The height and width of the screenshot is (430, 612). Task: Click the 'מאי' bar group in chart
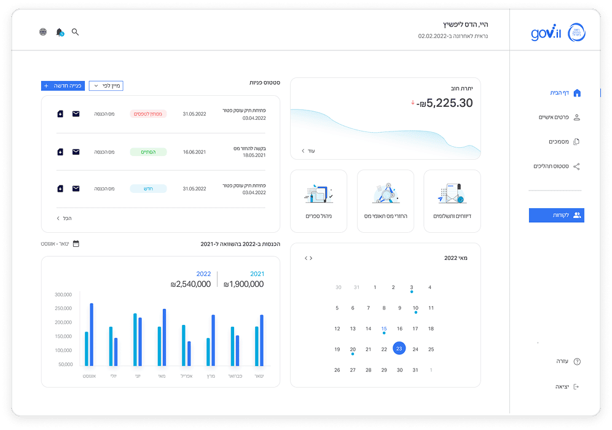coord(162,337)
